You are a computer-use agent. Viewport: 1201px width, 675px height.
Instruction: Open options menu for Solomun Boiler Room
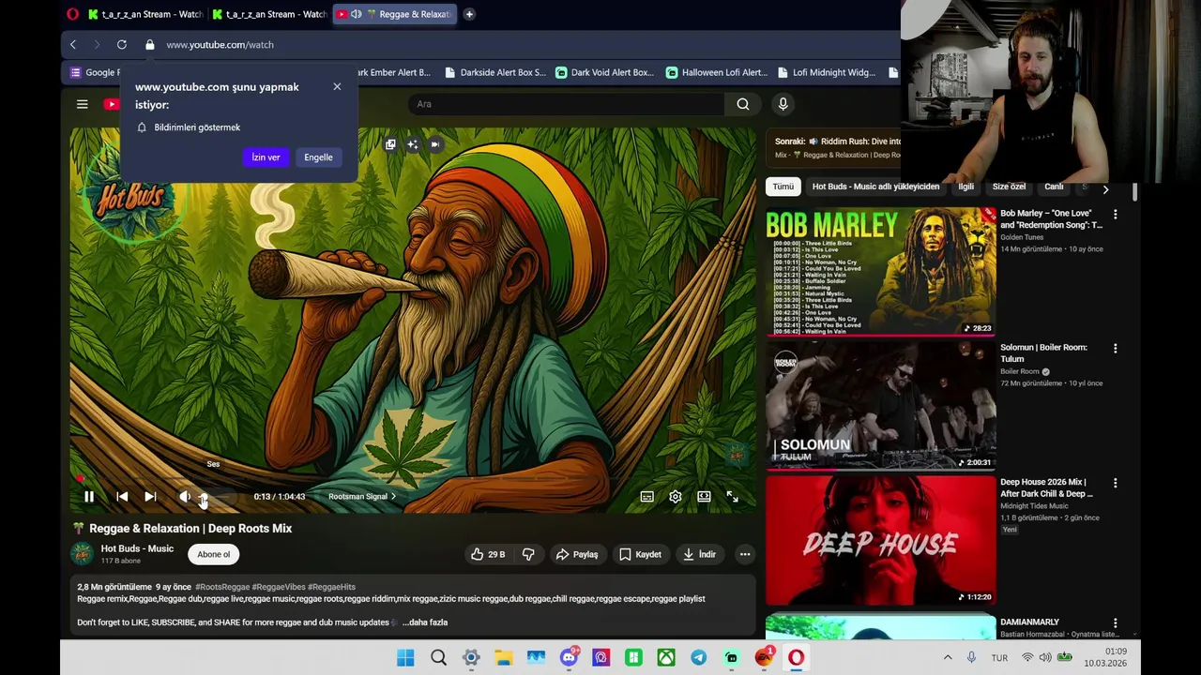coord(1115,349)
